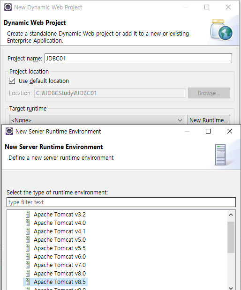Close the New Server Runtime Environment dialog

click(230, 131)
